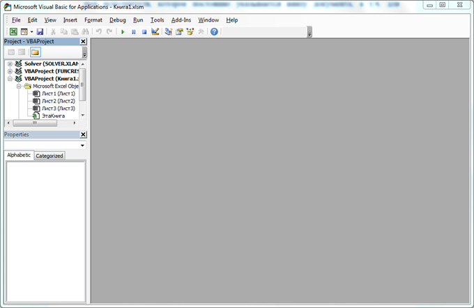Viewport: 474px width, 308px height.
Task: Open the View menu
Action: click(x=50, y=20)
